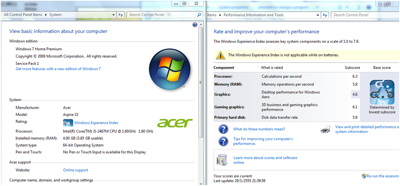Click the base score badge image

(x=382, y=92)
